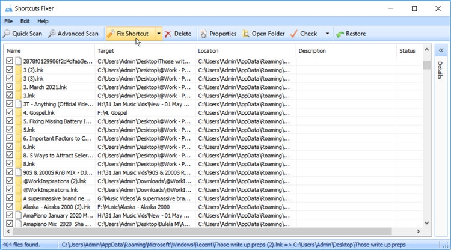Open the Edit menu

pyautogui.click(x=25, y=21)
